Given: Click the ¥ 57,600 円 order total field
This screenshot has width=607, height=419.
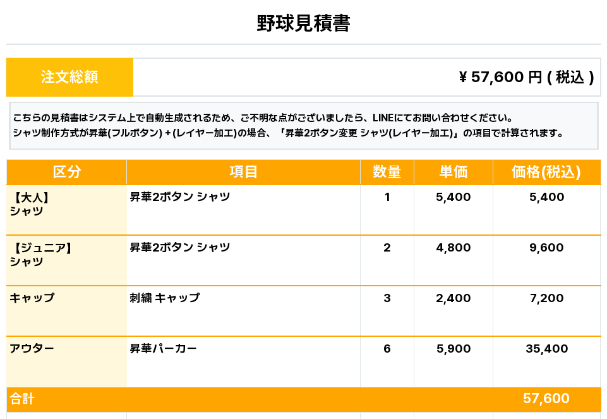Looking at the screenshot, I should tap(526, 77).
